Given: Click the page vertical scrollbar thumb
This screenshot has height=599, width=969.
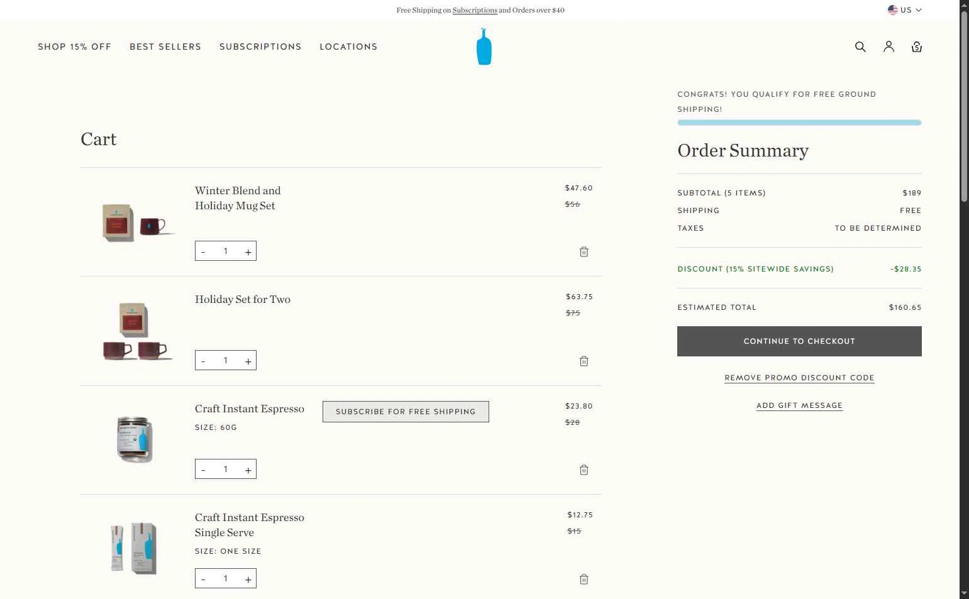Looking at the screenshot, I should coord(964,107).
